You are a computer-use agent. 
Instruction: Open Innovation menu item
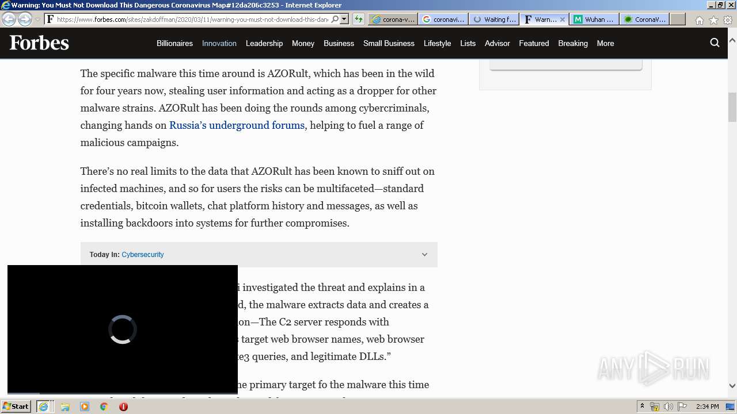point(219,43)
